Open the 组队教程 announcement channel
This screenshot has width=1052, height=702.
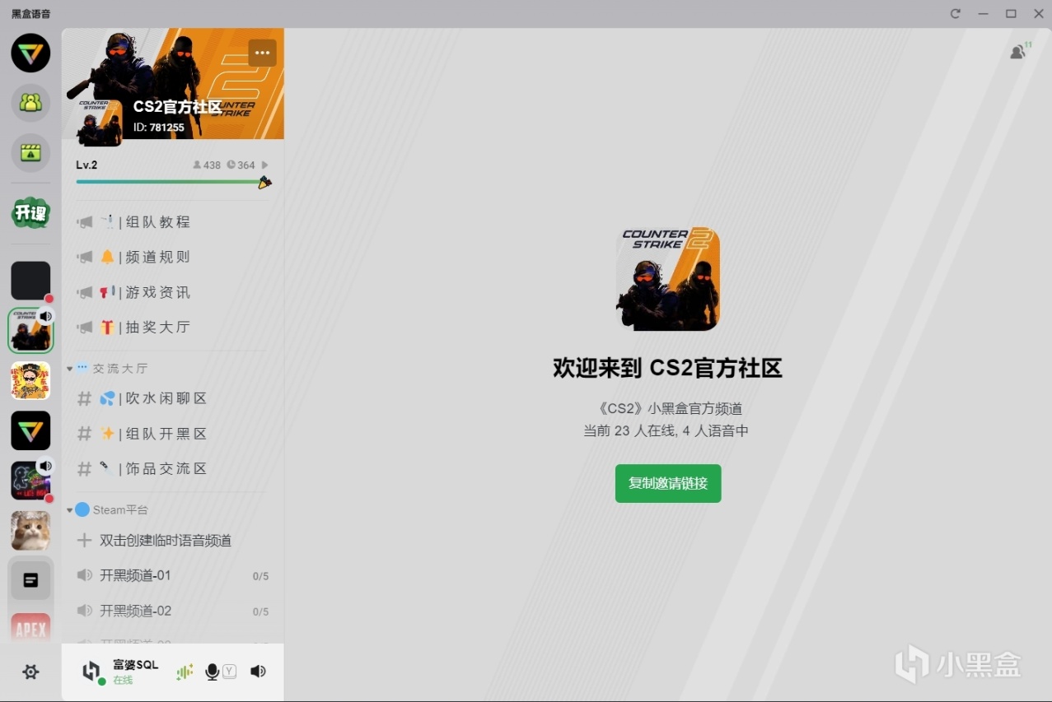[x=173, y=222]
